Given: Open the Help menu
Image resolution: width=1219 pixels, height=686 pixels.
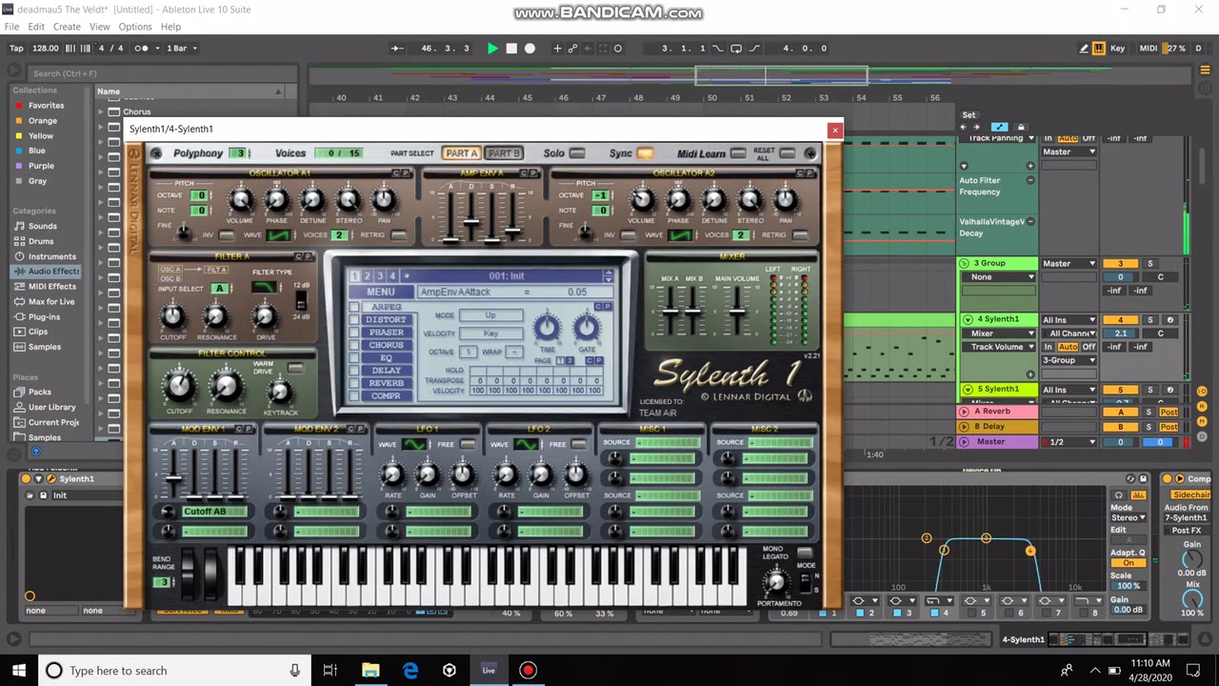Looking at the screenshot, I should [170, 27].
